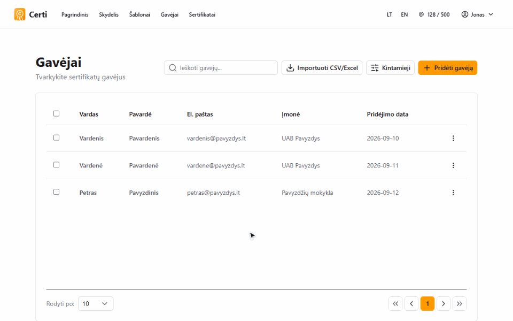Switch language to LT
This screenshot has height=321, width=513.
[x=390, y=14]
